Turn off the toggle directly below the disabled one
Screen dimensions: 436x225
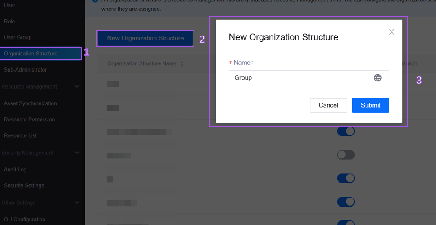[346, 178]
